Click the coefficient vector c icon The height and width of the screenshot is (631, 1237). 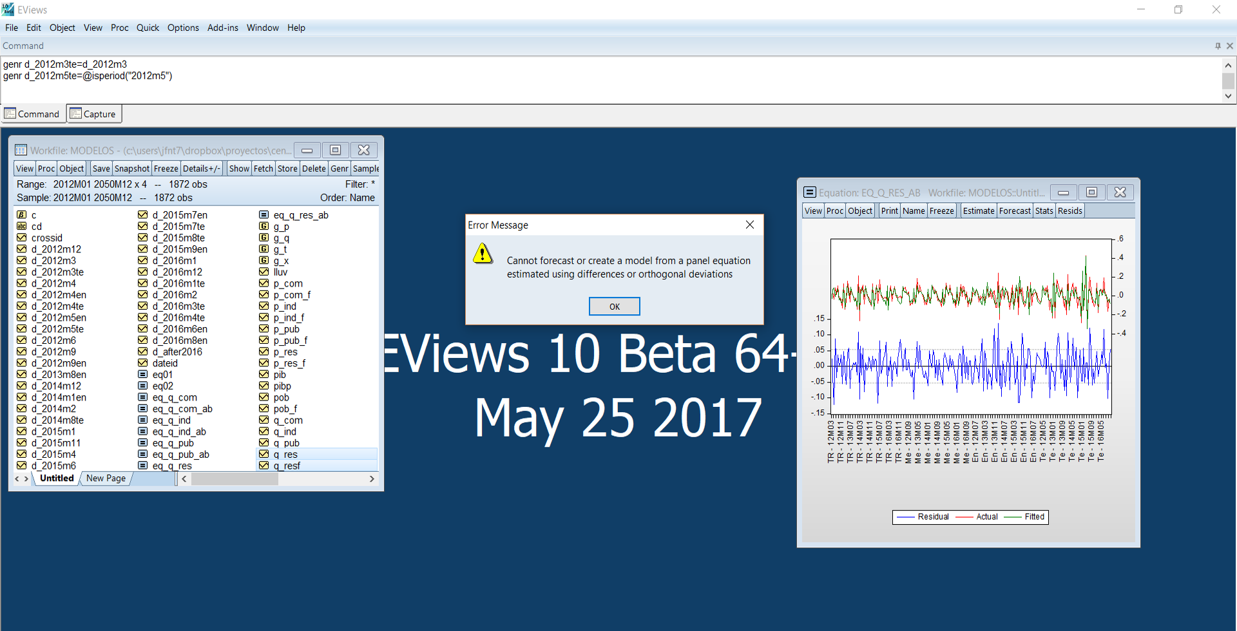click(21, 215)
